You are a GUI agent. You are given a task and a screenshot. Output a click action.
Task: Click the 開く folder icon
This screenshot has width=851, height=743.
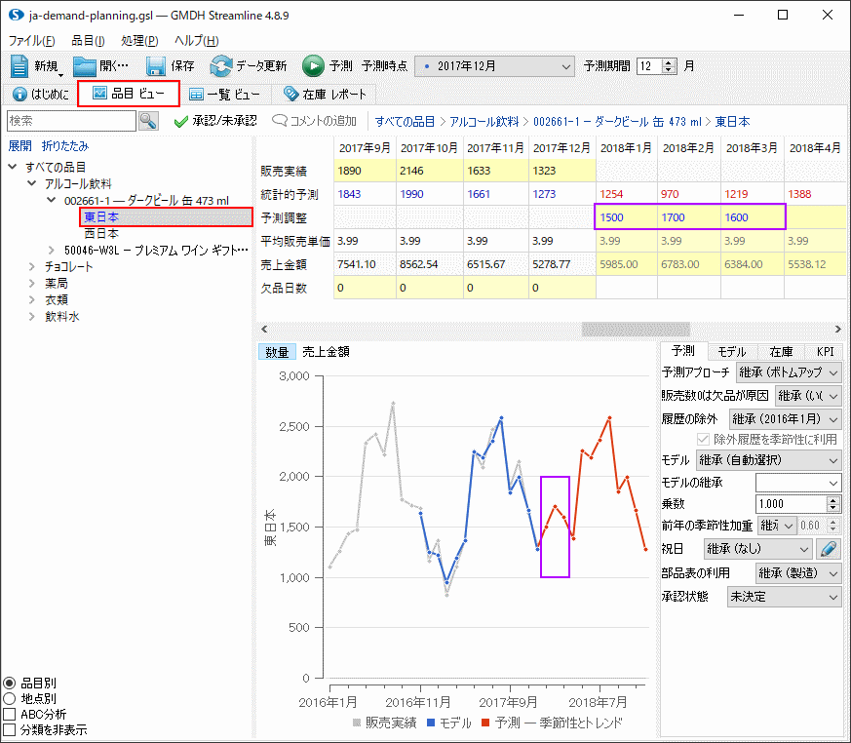[x=86, y=66]
